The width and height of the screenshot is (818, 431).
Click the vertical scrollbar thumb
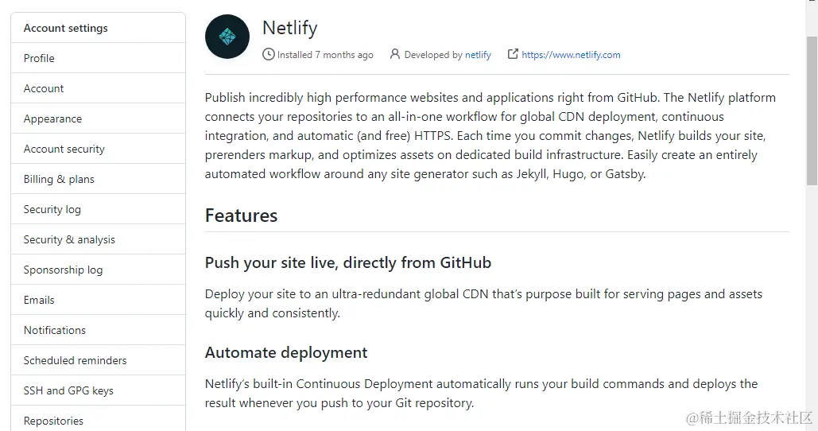point(812,111)
